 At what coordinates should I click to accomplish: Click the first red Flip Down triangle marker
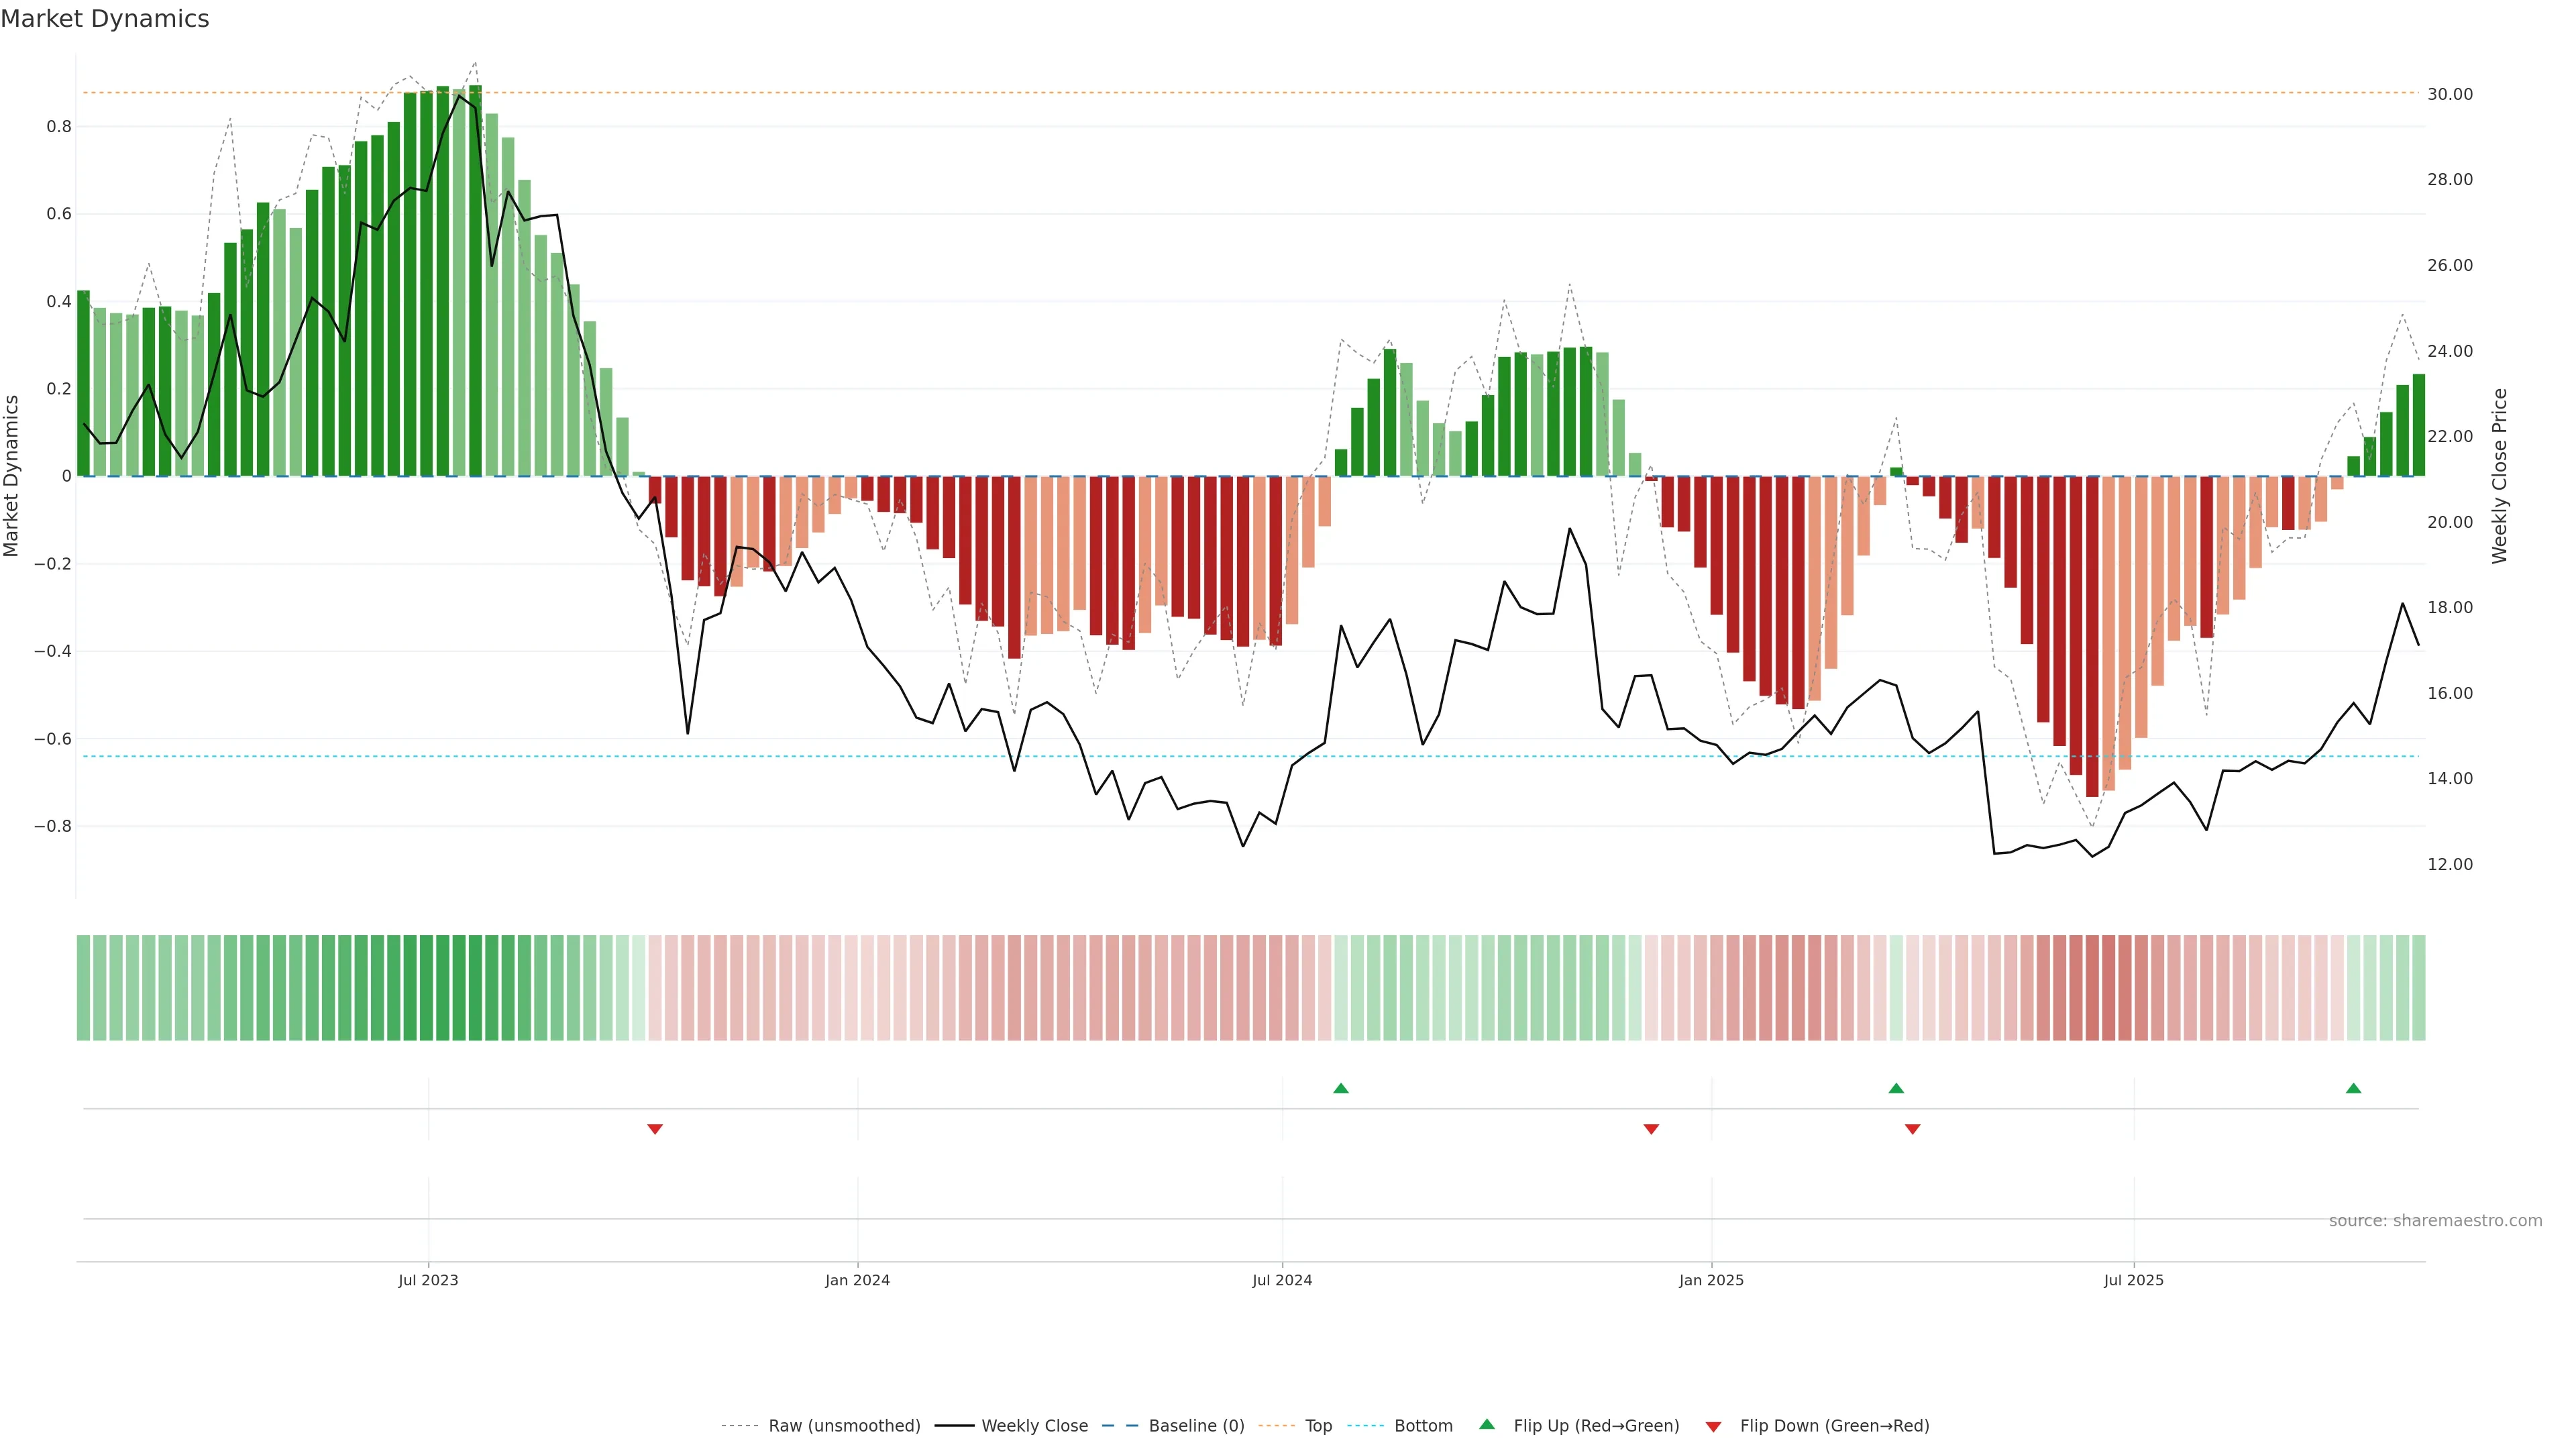click(x=655, y=1129)
